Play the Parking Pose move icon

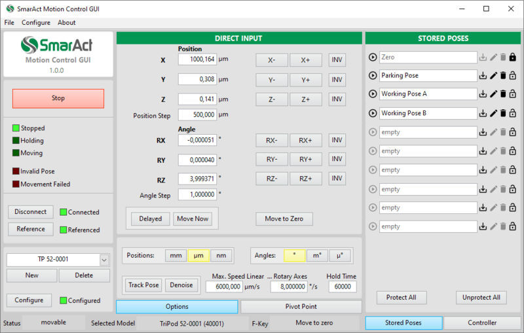click(x=373, y=76)
